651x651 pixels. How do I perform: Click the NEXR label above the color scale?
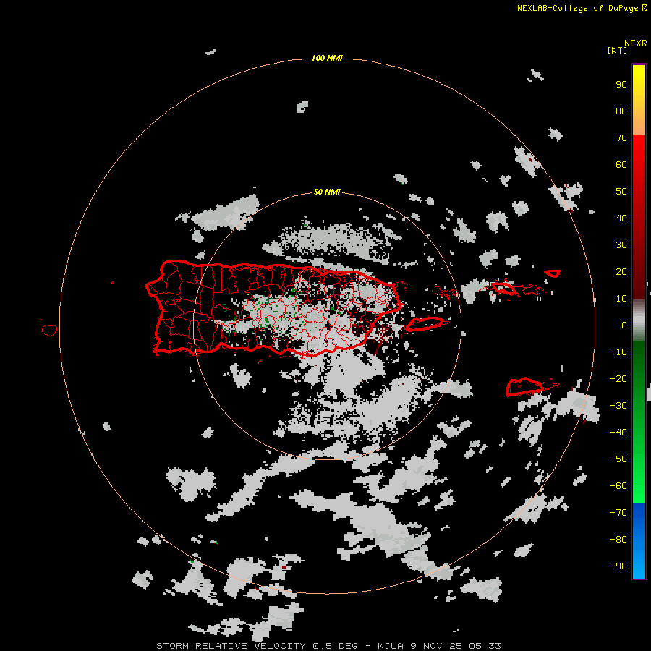tap(636, 43)
